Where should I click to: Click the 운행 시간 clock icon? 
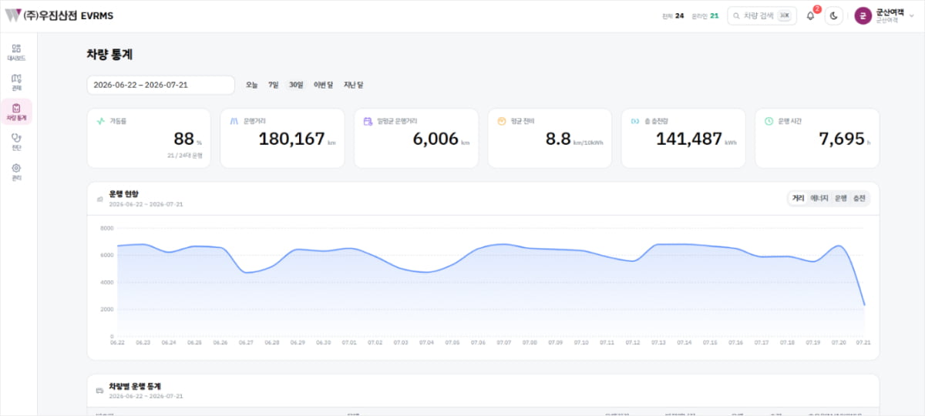769,121
